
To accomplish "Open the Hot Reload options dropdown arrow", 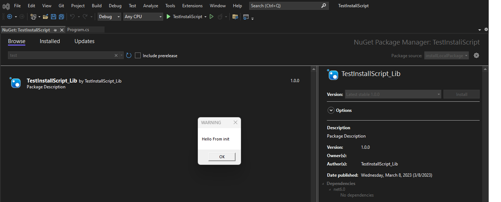I will (226, 17).
